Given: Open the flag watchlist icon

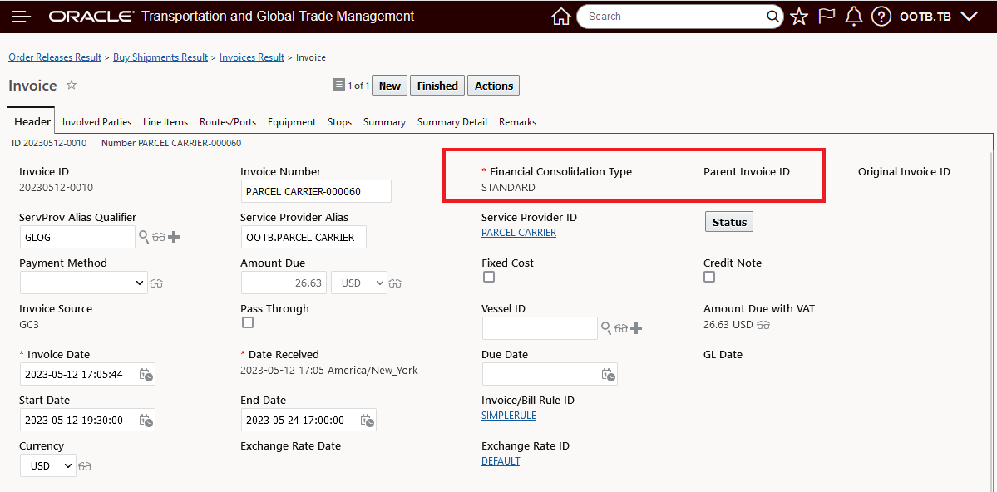Looking at the screenshot, I should (827, 17).
